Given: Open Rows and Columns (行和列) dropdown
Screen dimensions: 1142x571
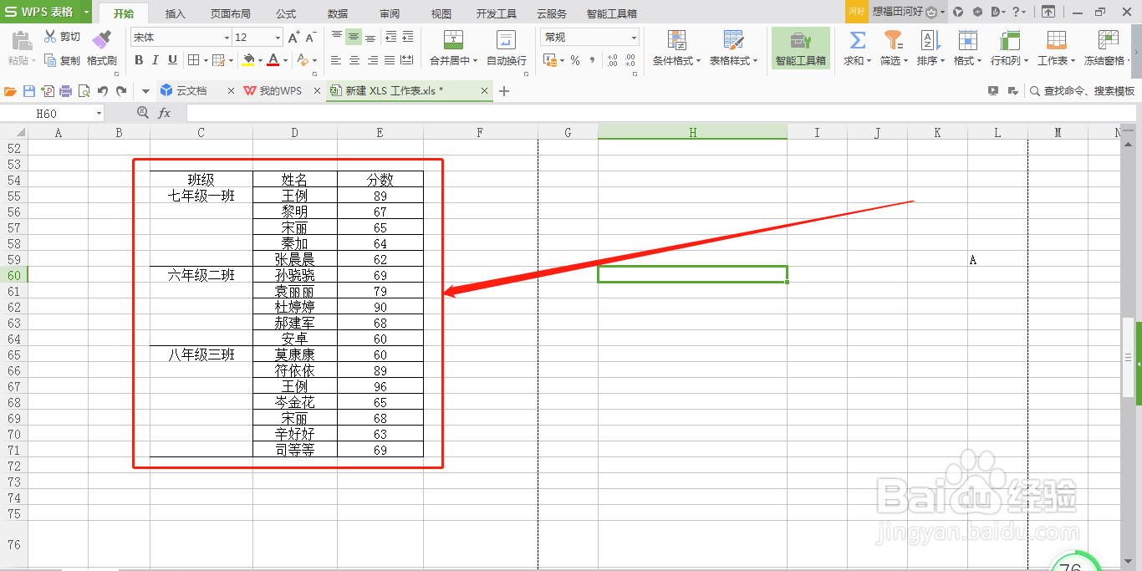Looking at the screenshot, I should pyautogui.click(x=1008, y=48).
